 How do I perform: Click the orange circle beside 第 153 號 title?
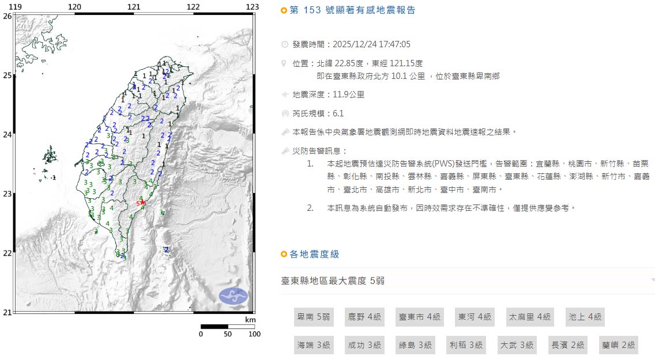click(284, 10)
